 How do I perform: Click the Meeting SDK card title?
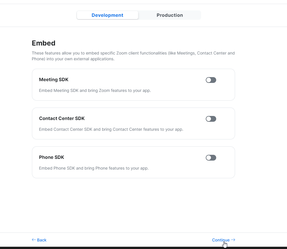pos(54,79)
